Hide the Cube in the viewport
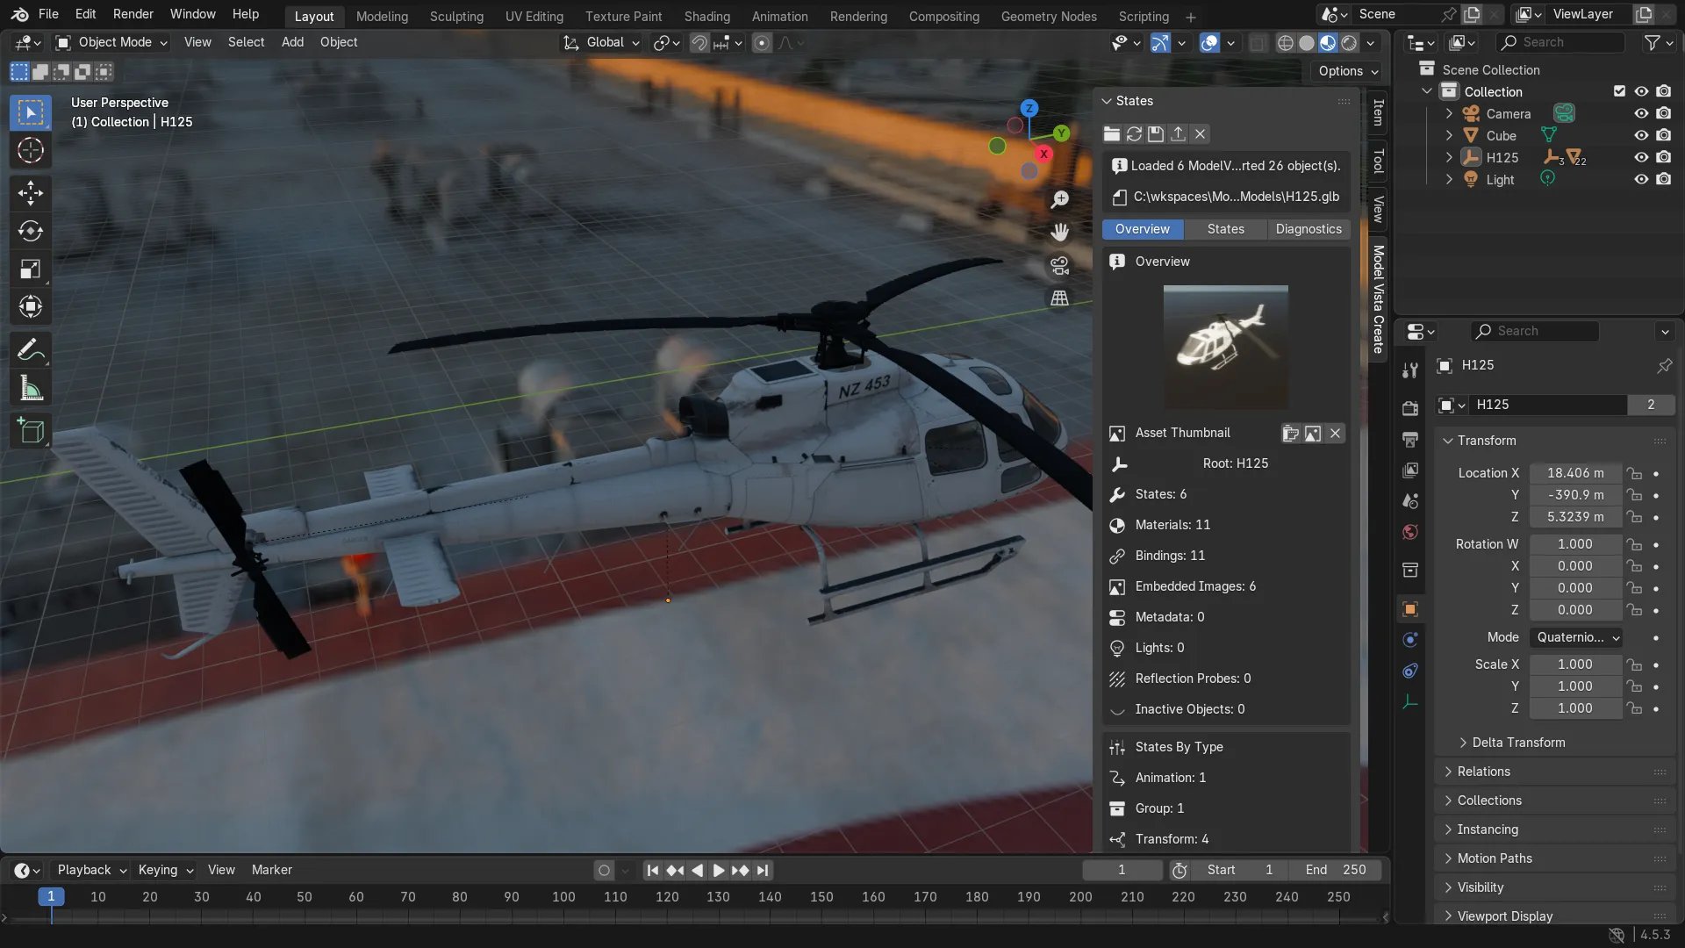 (x=1641, y=135)
